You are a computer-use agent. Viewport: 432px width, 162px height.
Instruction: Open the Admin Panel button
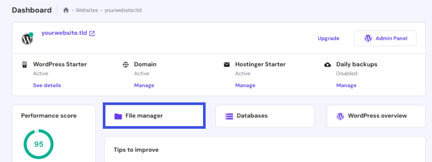(x=385, y=38)
